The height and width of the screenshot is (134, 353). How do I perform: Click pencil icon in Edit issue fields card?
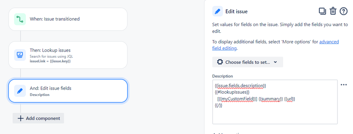click(x=20, y=91)
